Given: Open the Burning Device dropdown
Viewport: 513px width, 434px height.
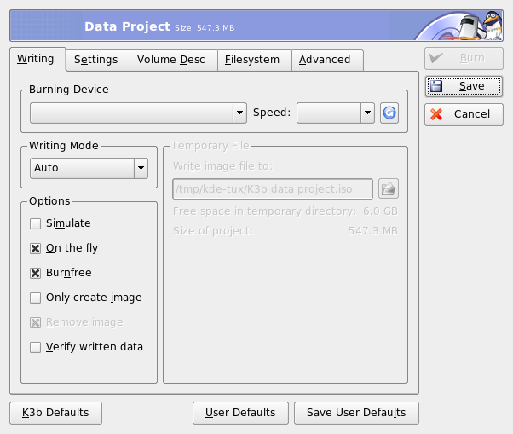Looking at the screenshot, I should tap(138, 113).
